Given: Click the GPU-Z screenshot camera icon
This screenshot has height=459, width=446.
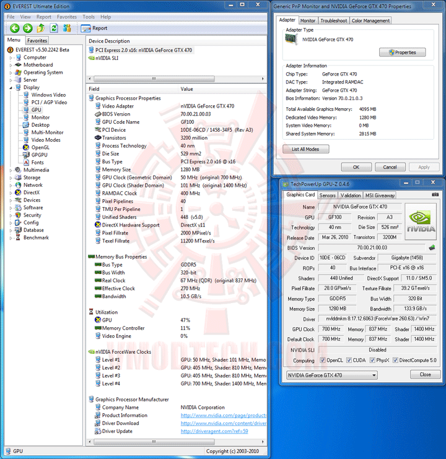Looking at the screenshot, I should pos(435,194).
